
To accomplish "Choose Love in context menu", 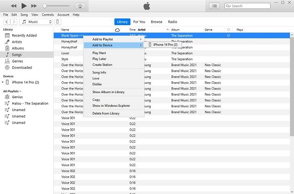I will coord(114,78).
